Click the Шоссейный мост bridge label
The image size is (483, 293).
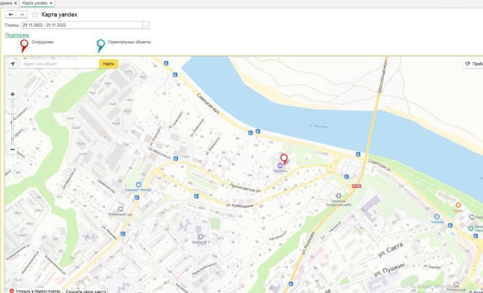coord(383,77)
